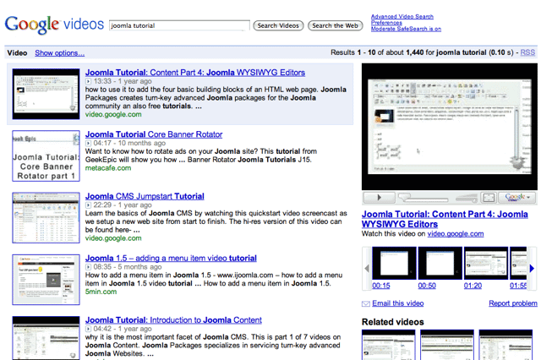Open the Introduction to Joomla Content result
Viewport: 541px width, 360px height.
point(173,320)
